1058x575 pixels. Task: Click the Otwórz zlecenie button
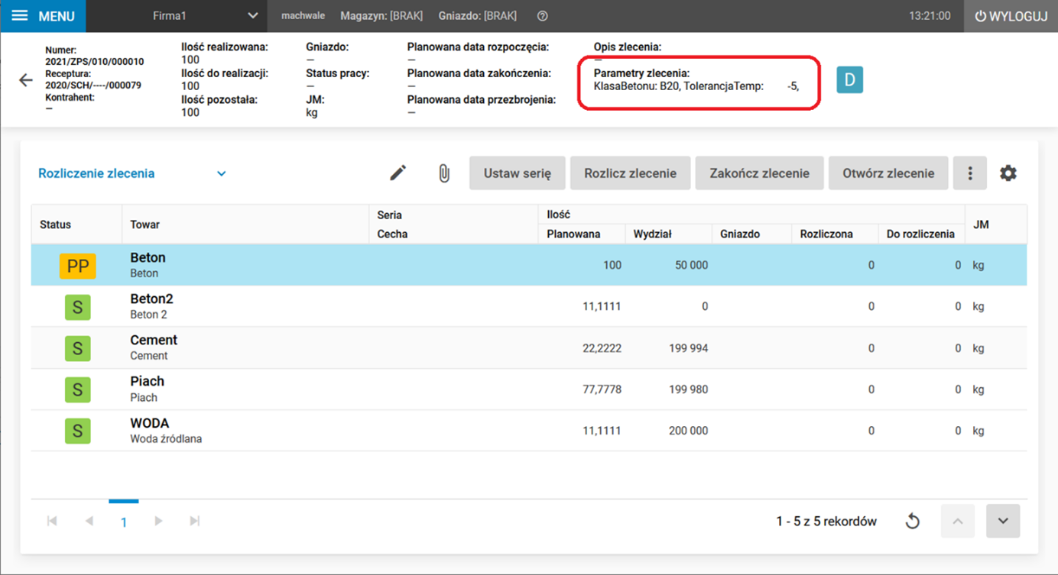[x=888, y=173]
